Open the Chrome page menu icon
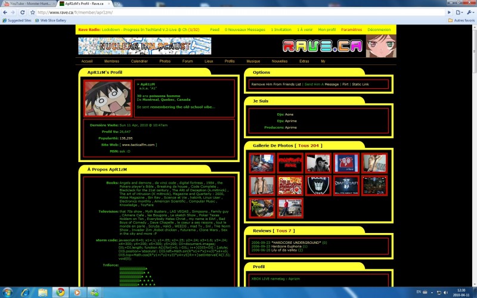477x298 pixels. click(x=459, y=12)
